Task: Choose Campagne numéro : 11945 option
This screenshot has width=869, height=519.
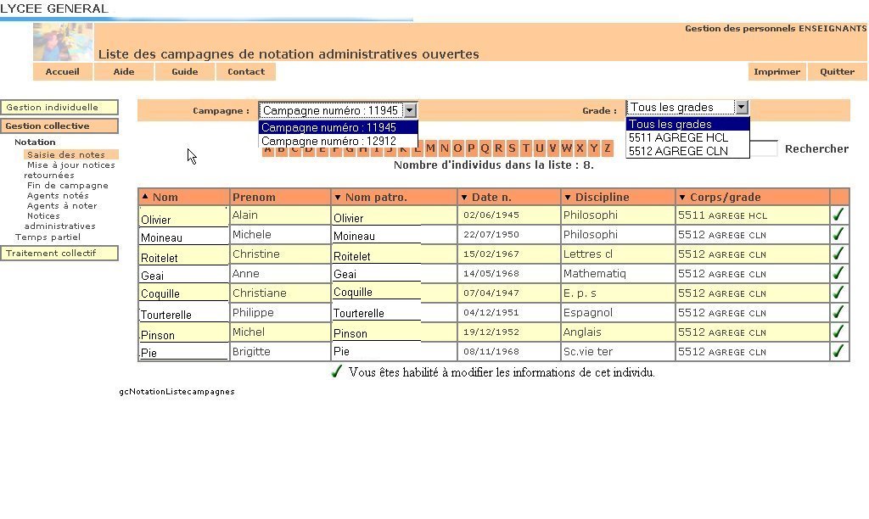Action: point(338,127)
